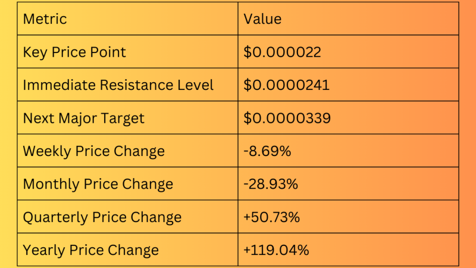Select the $0.0000339 value cell
The image size is (476, 268).
(287, 118)
